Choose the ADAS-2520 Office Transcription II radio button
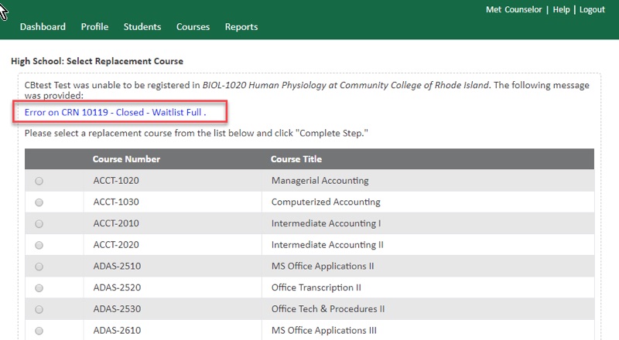This screenshot has width=619, height=340. (39, 287)
